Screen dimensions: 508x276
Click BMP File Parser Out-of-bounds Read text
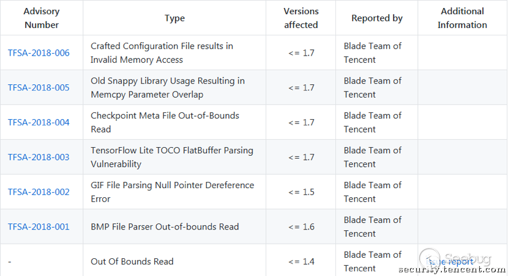click(x=165, y=227)
